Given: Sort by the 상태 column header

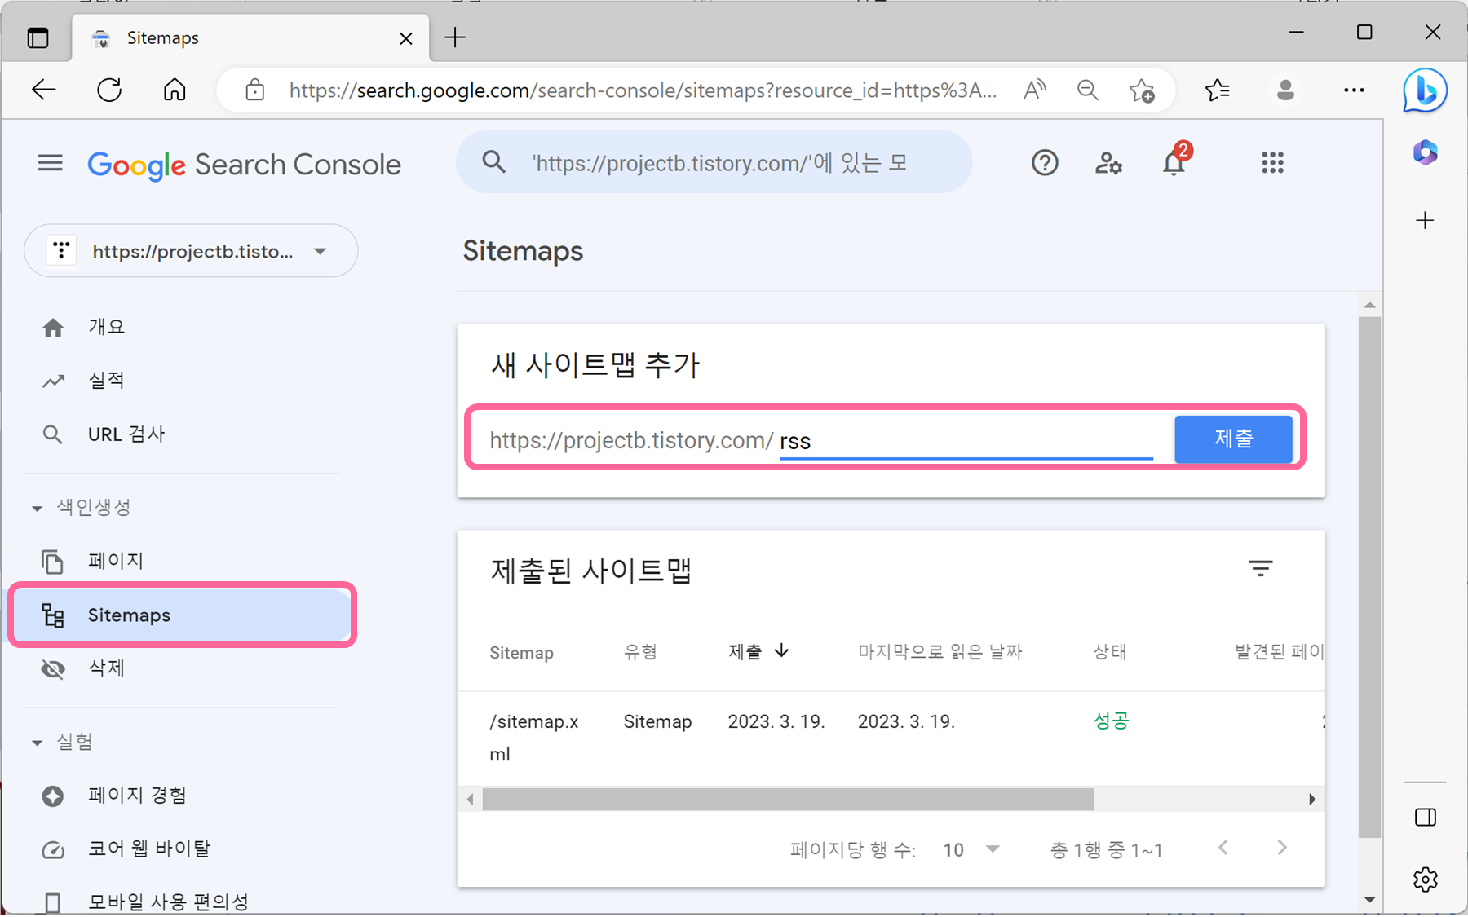Looking at the screenshot, I should [x=1110, y=652].
